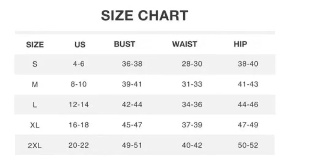This screenshot has width=314, height=160.
Task: Click the HIP column header
Action: click(x=240, y=44)
